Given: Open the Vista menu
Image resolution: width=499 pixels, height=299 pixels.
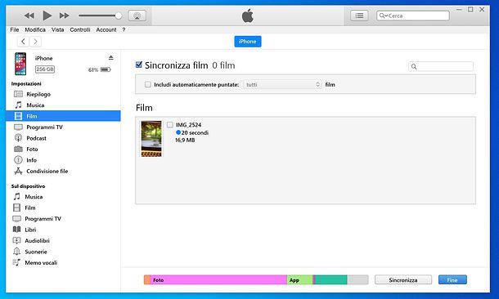Looking at the screenshot, I should pos(57,29).
